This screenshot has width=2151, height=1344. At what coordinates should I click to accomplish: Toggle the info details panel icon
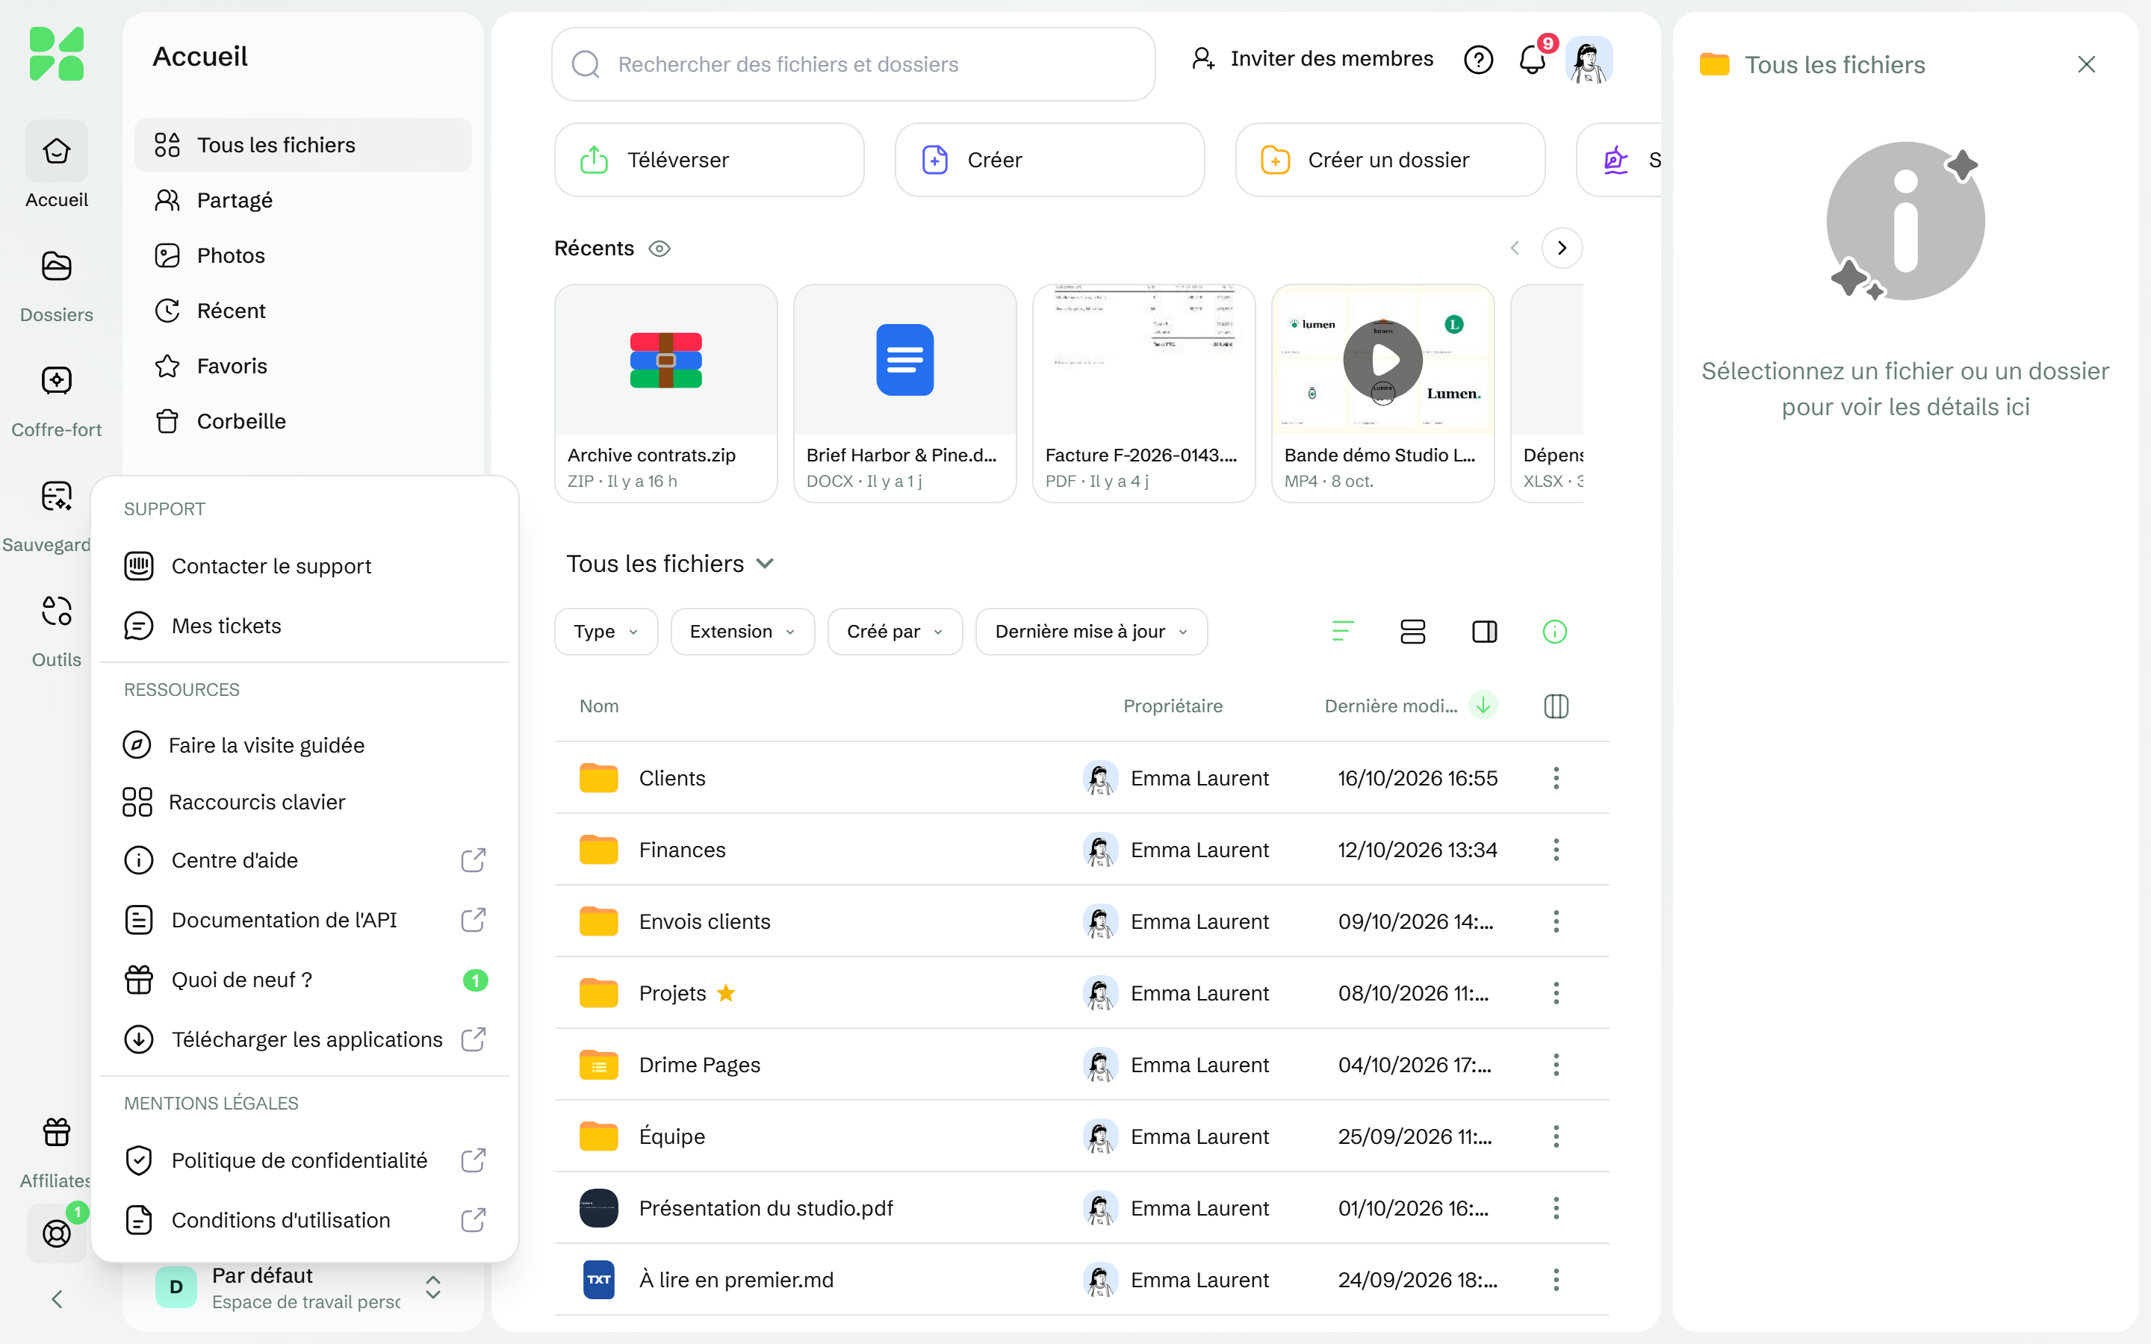click(1554, 631)
